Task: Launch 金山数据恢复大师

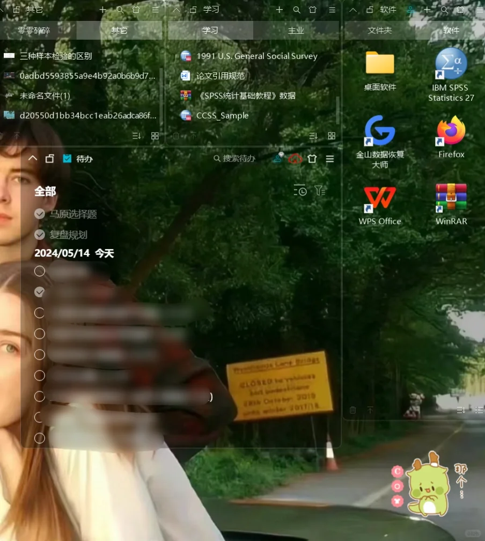Action: click(380, 142)
